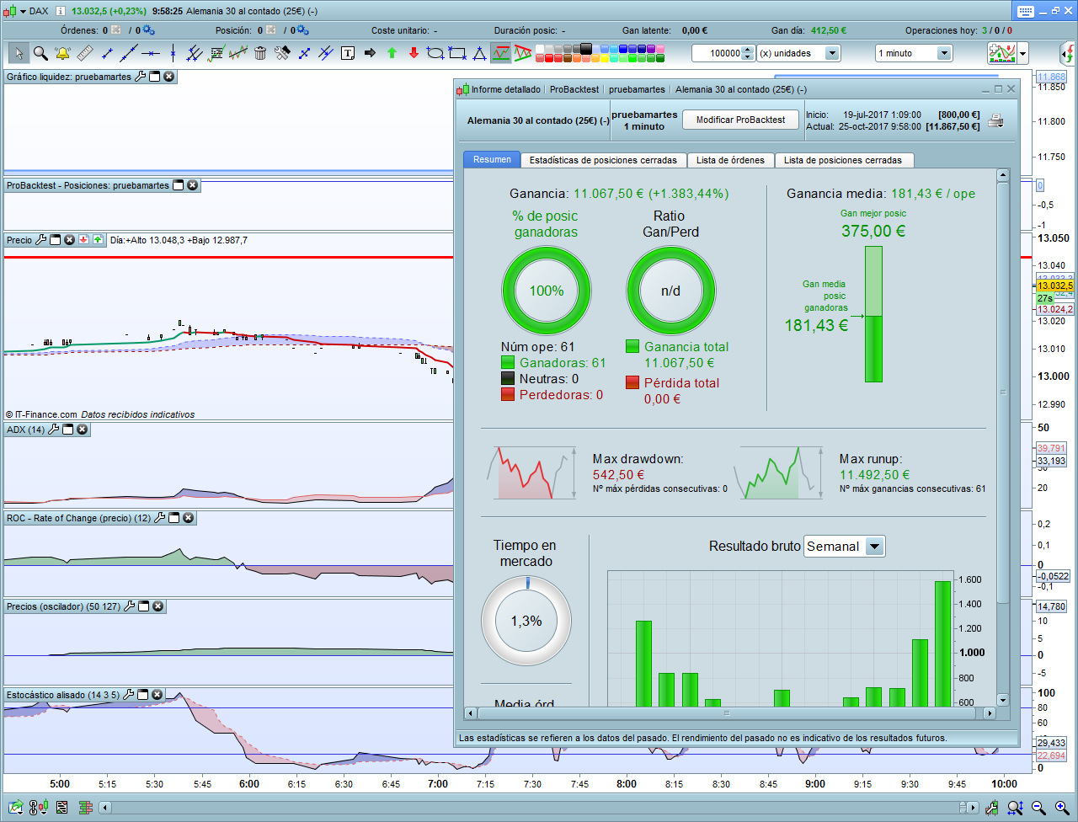
Task: Insert a green up arrow marker
Action: (x=392, y=53)
